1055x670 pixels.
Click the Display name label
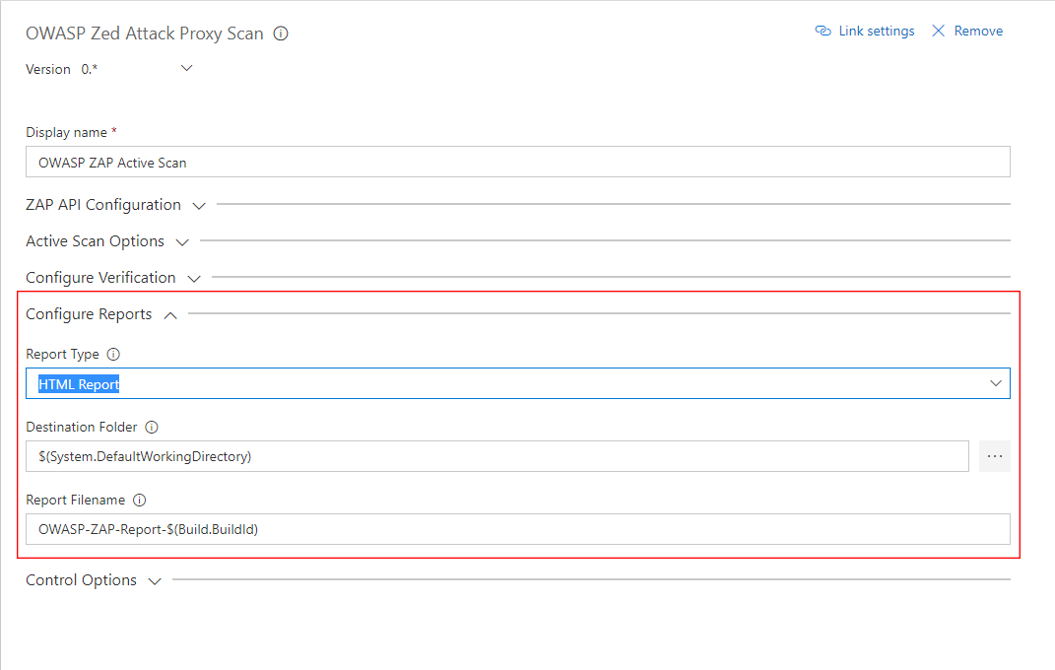pyautogui.click(x=67, y=132)
